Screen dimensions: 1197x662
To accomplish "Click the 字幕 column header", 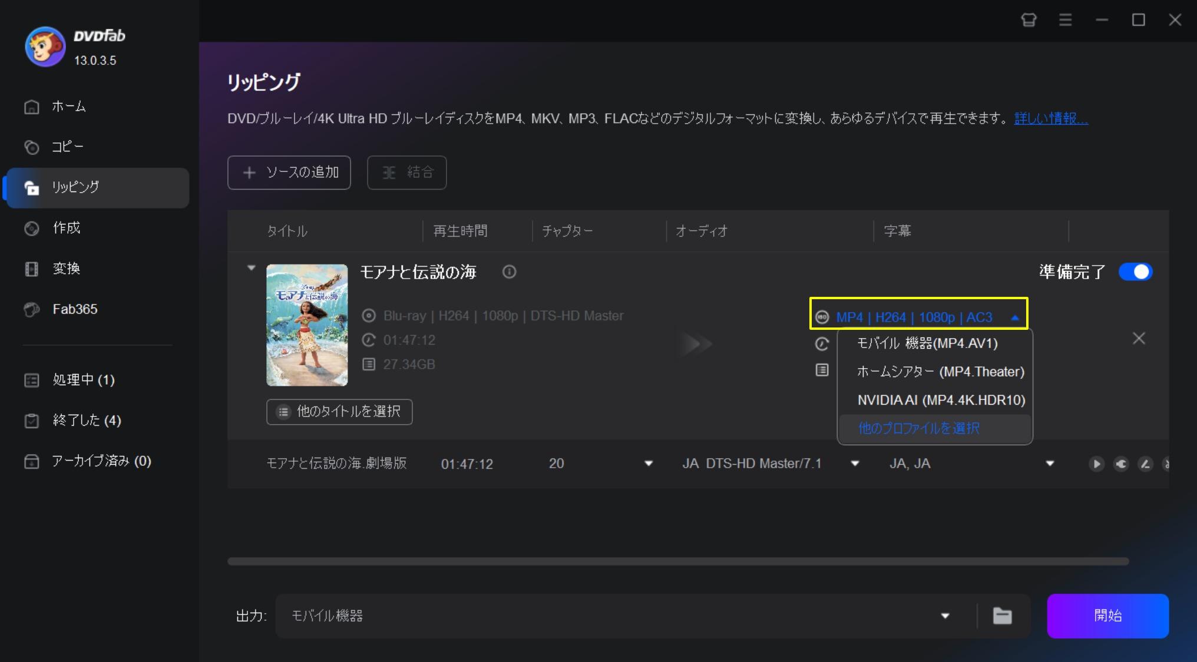I will [897, 231].
